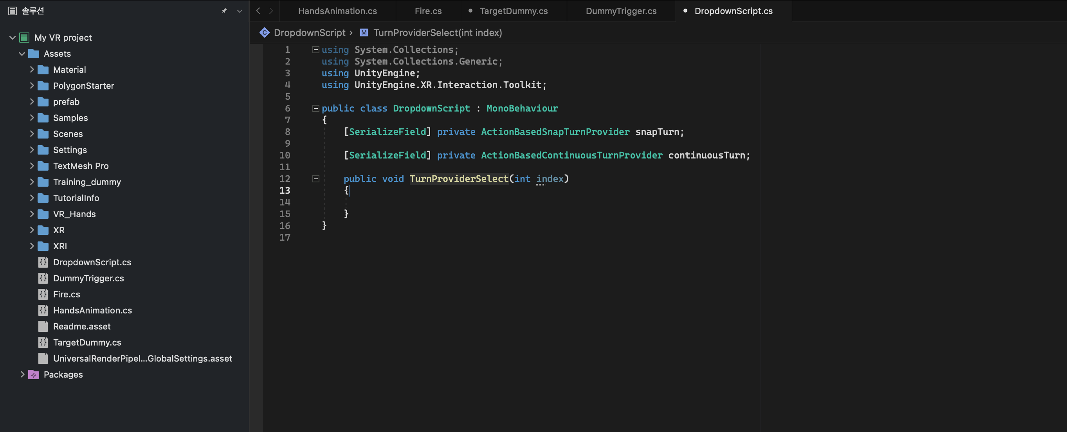The width and height of the screenshot is (1067, 432).
Task: Click the DropdownScript breadcrumb
Action: click(x=309, y=33)
